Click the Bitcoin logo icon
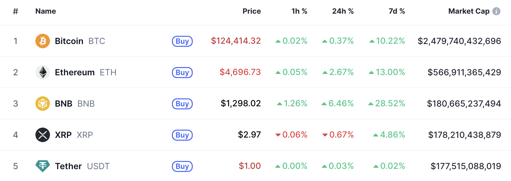The image size is (511, 181). tap(43, 41)
